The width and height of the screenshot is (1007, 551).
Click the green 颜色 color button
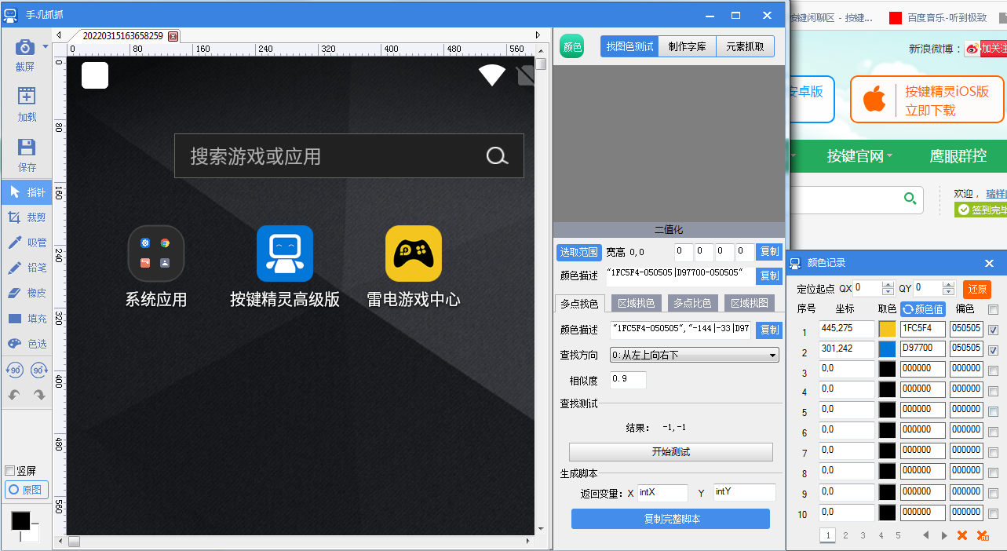(x=571, y=47)
